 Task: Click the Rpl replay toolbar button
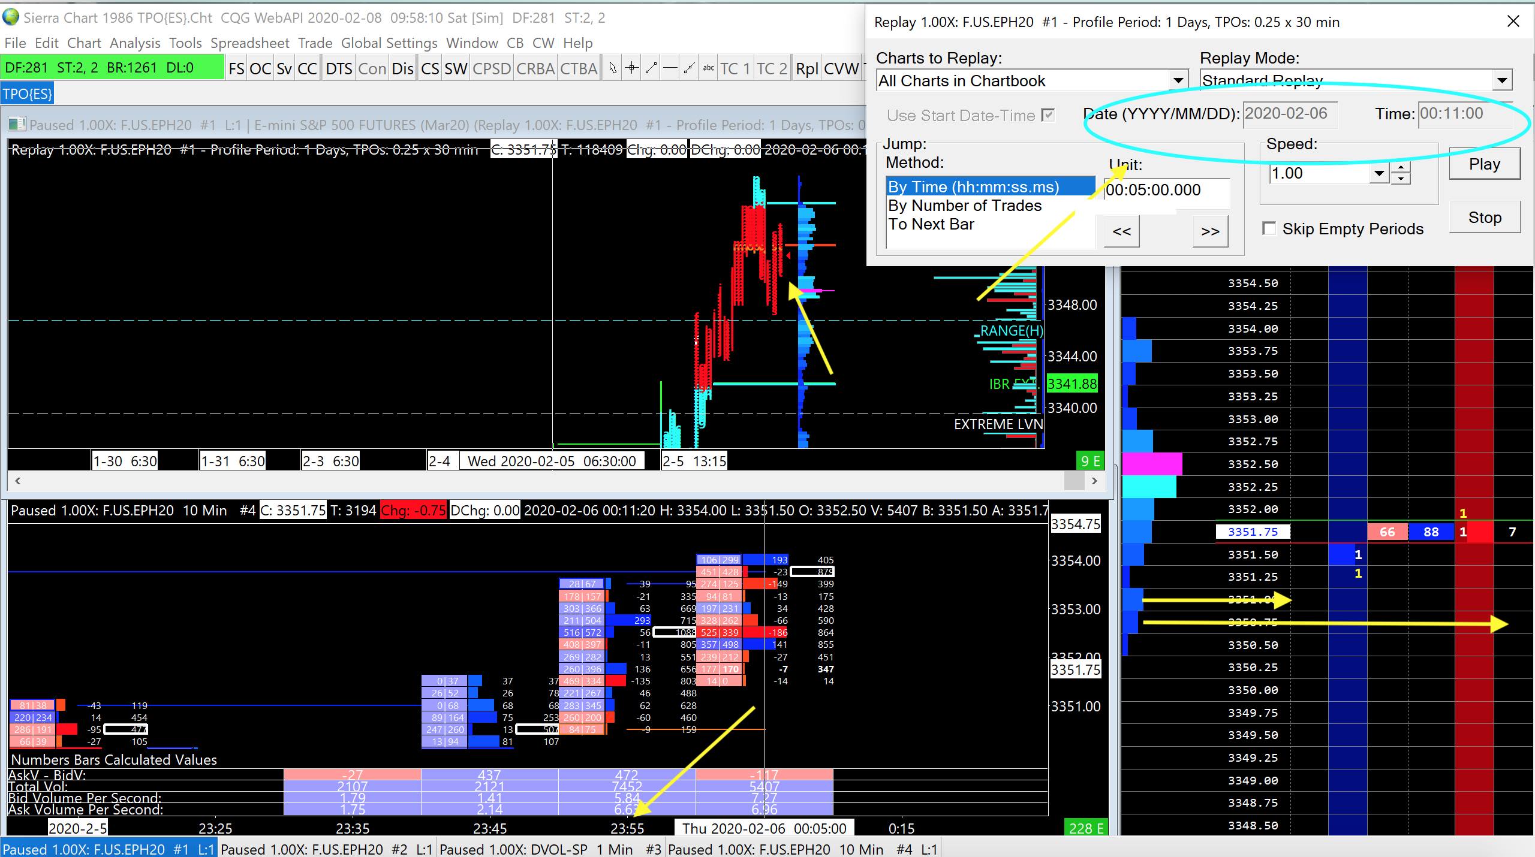point(806,69)
